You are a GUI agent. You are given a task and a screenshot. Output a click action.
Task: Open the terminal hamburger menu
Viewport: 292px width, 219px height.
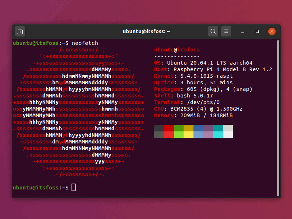(x=226, y=31)
